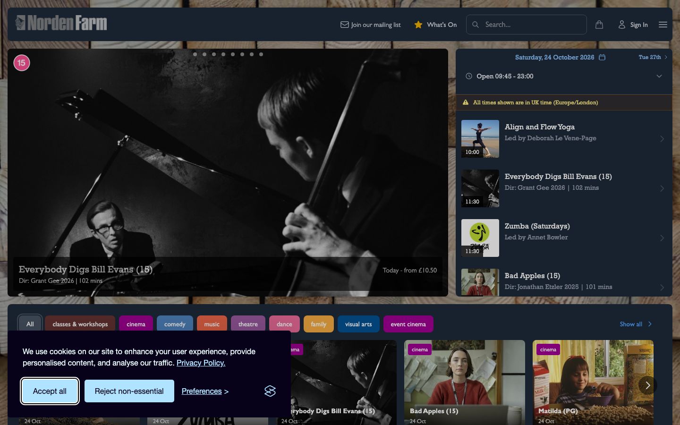Open the Privacy Policy link
This screenshot has height=425, width=680.
[201, 363]
